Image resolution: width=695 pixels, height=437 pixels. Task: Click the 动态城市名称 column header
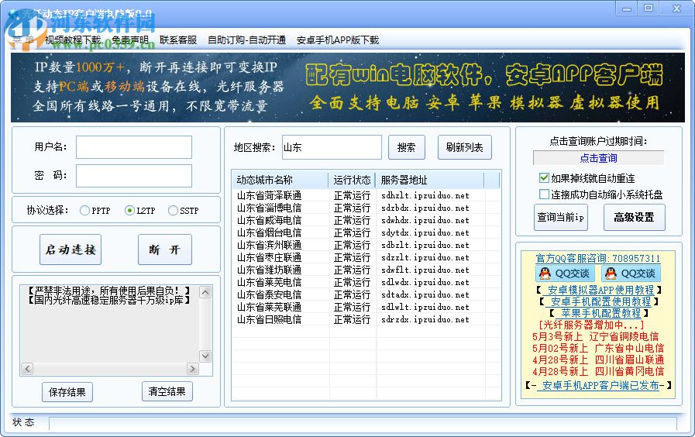[281, 180]
